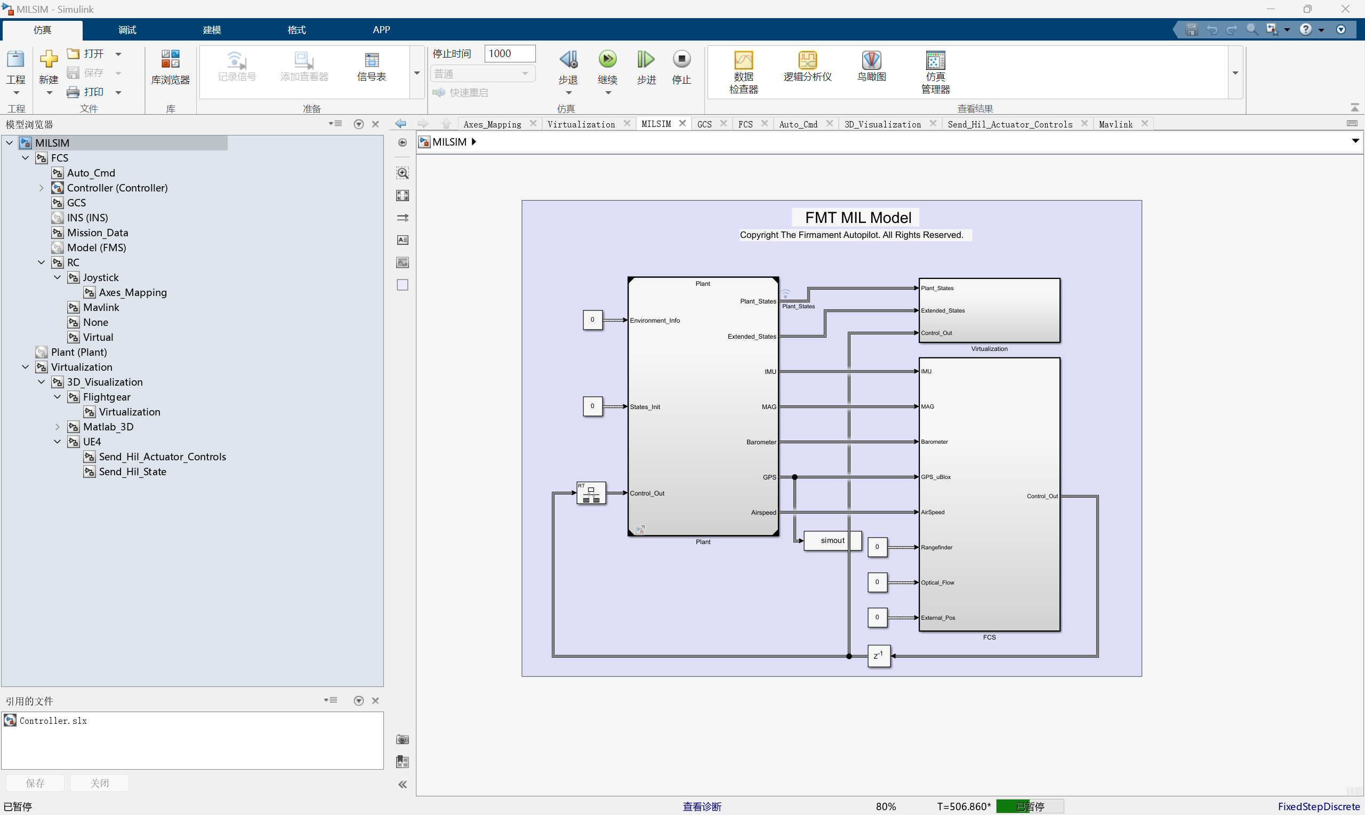Open the Simulation Manager (仿真管理器)

click(935, 73)
